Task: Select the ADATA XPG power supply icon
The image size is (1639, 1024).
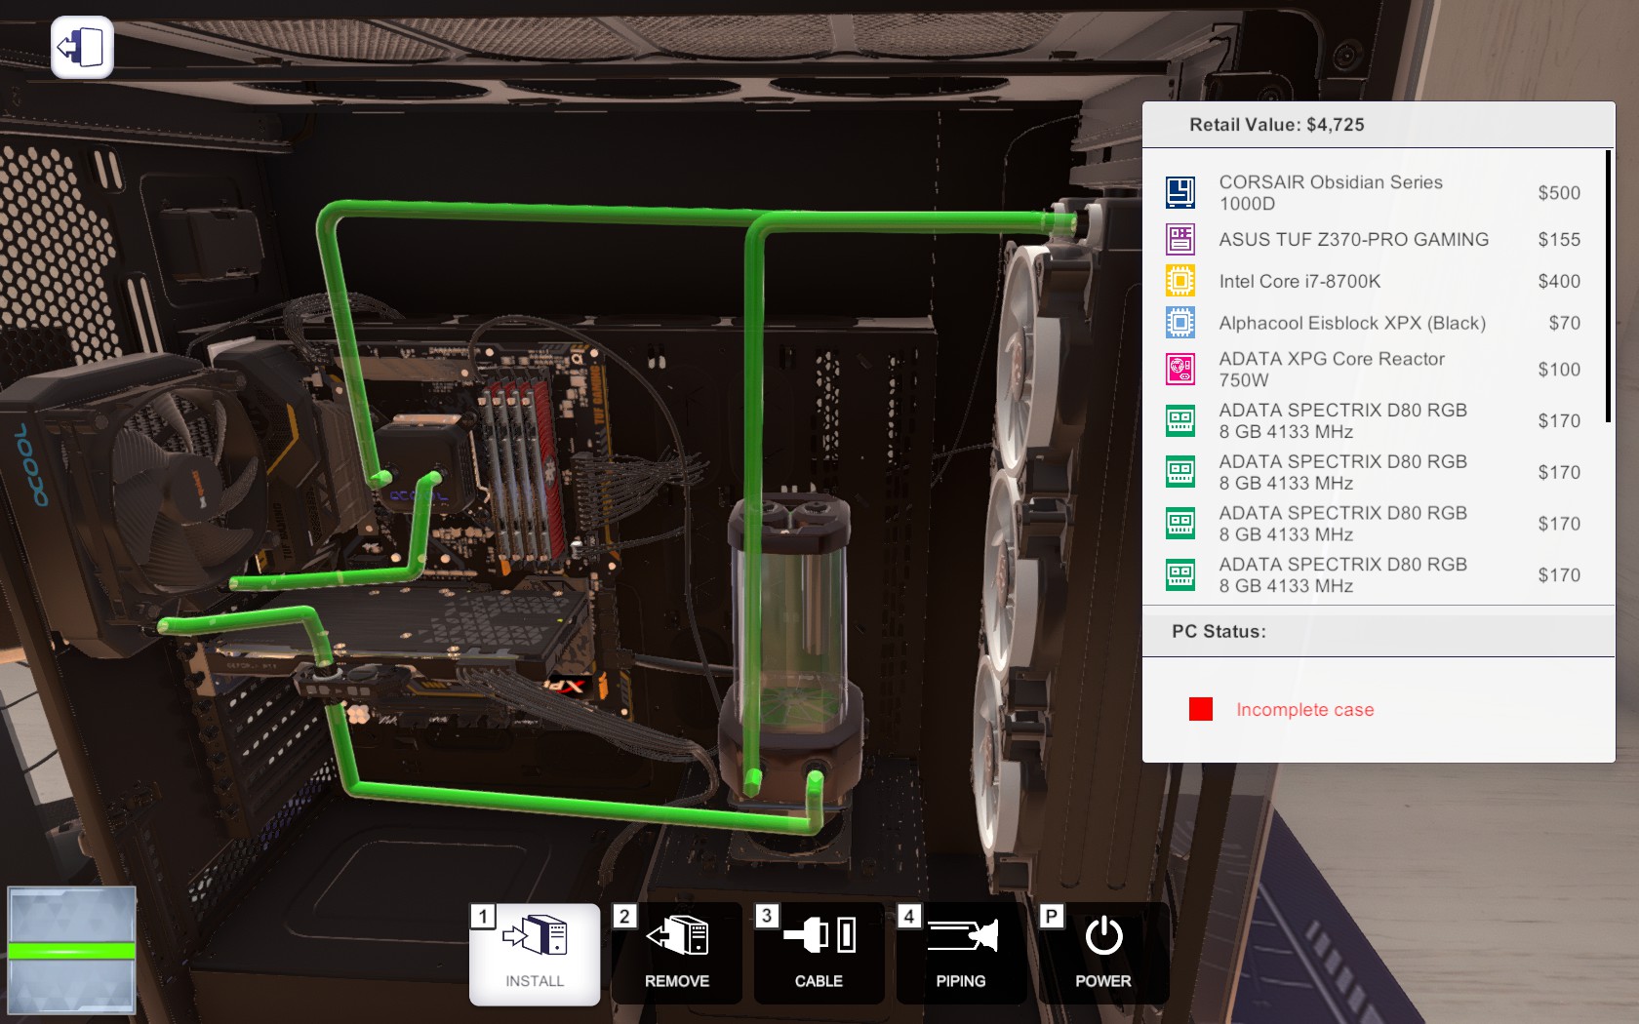Action: (x=1180, y=369)
